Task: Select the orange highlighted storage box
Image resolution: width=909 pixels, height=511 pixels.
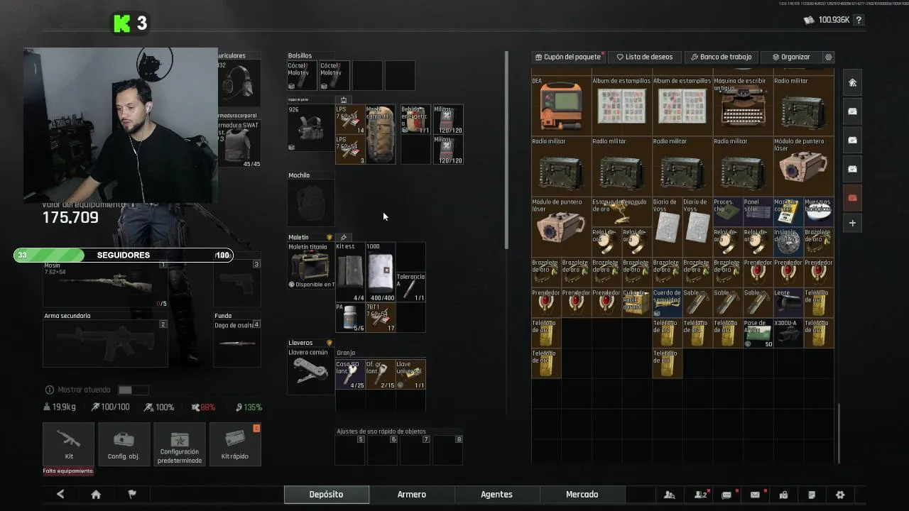Action: point(853,197)
